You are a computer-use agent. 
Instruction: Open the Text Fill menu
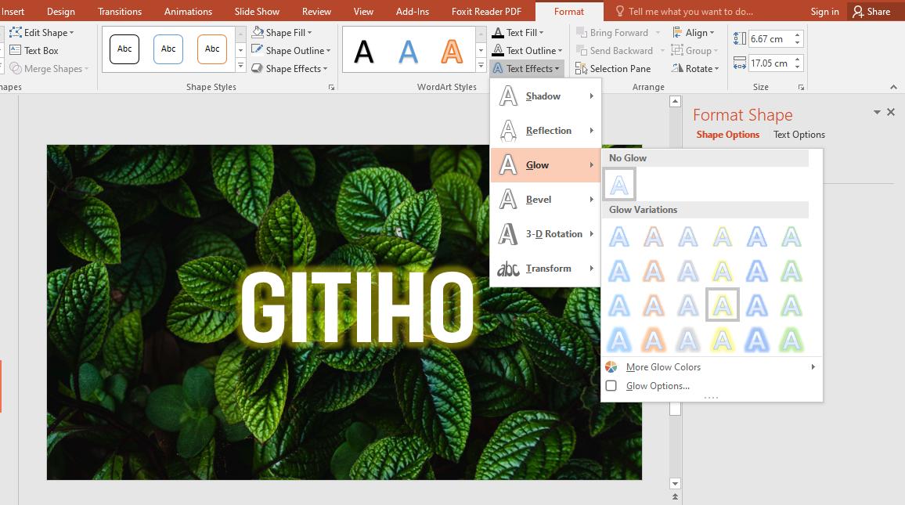518,32
